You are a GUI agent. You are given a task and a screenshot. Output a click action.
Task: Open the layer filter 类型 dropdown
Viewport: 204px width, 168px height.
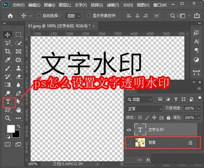coord(139,99)
